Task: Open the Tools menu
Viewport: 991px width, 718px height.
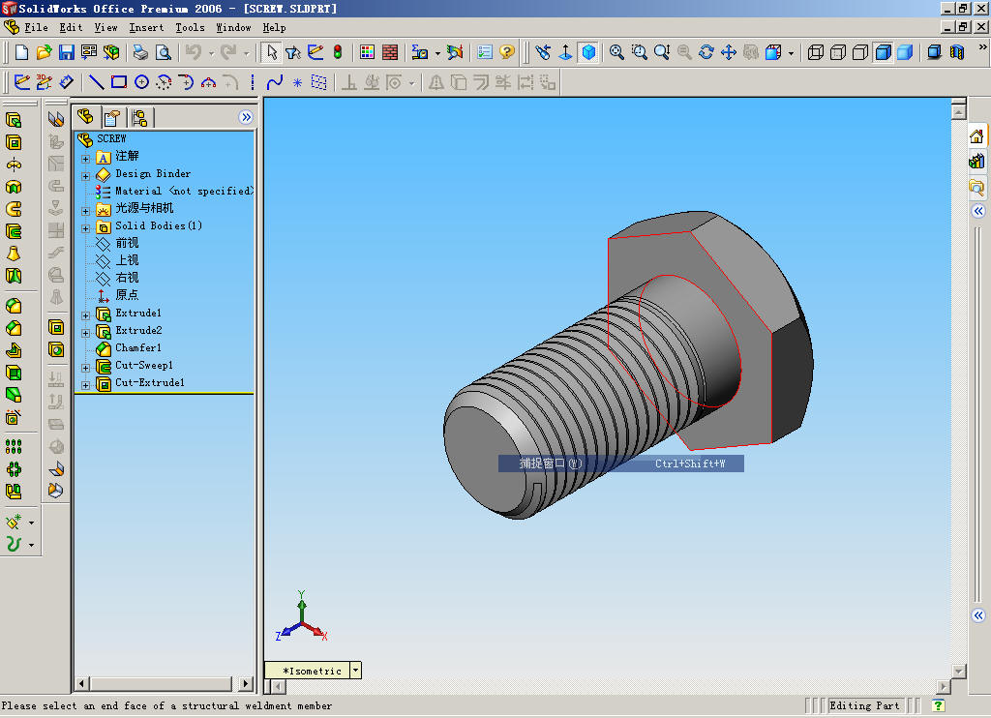Action: pos(190,27)
